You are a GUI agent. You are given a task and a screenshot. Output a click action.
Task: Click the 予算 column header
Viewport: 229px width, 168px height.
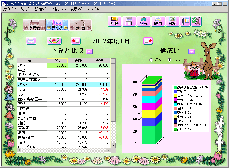[x=57, y=61]
